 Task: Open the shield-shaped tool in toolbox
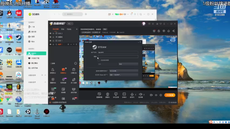click(x=53, y=81)
